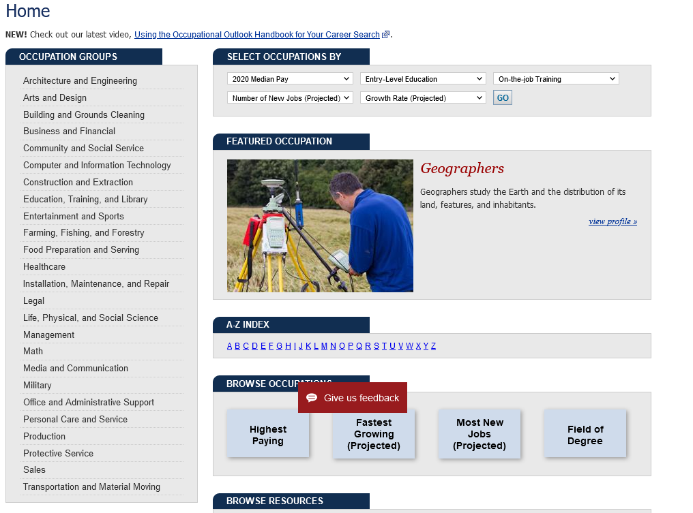693x513 pixels.
Task: Click the external link icon after video link
Action: coord(386,35)
